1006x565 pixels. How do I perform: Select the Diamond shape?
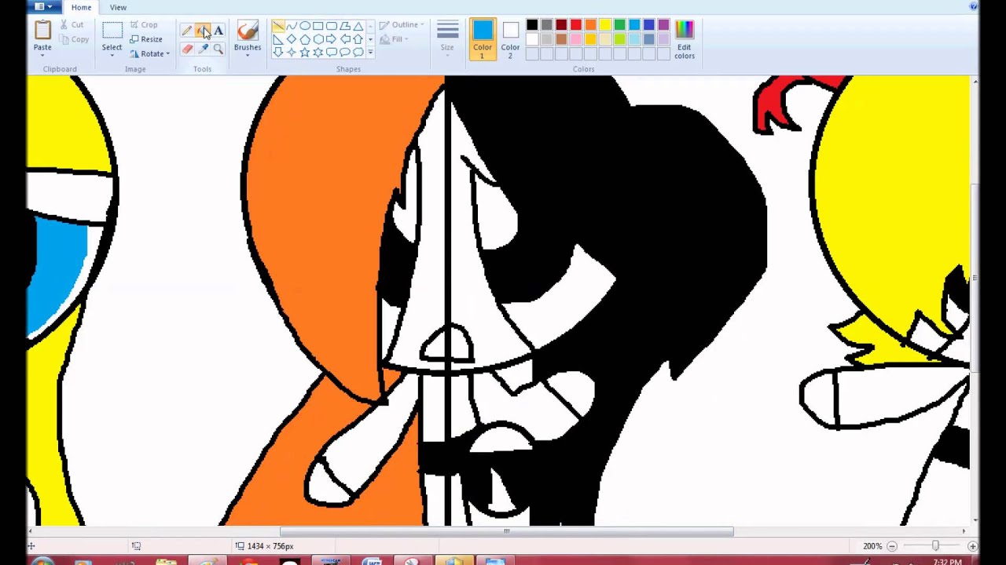(292, 39)
